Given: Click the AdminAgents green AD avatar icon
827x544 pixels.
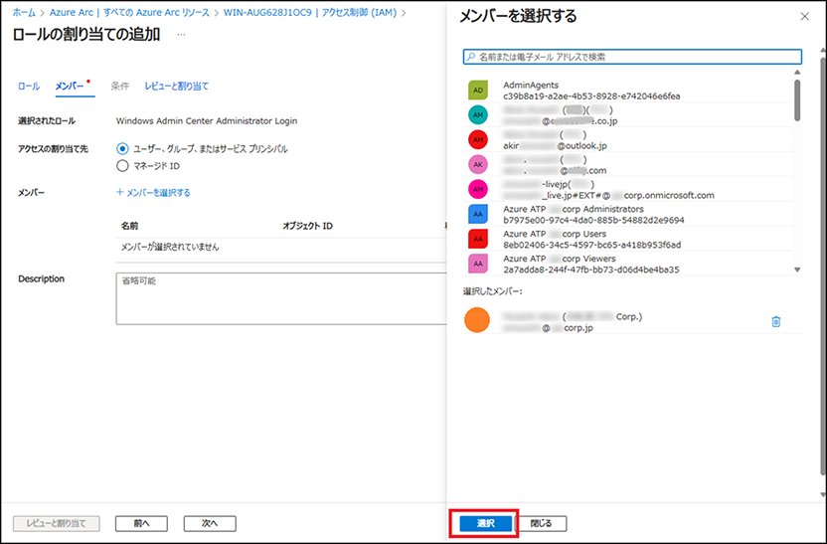Looking at the screenshot, I should pyautogui.click(x=478, y=91).
